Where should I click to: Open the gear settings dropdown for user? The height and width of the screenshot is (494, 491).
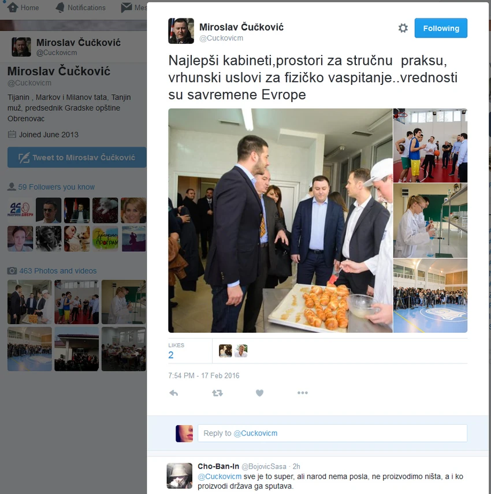(x=403, y=28)
